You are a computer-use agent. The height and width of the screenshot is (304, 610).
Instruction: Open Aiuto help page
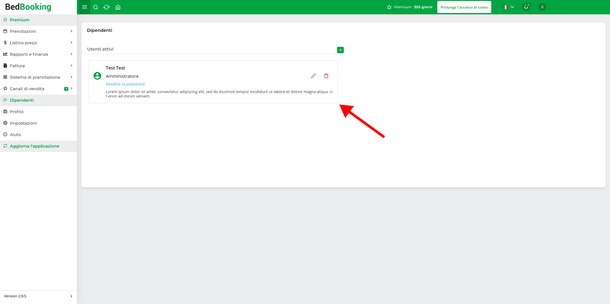pyautogui.click(x=38, y=134)
